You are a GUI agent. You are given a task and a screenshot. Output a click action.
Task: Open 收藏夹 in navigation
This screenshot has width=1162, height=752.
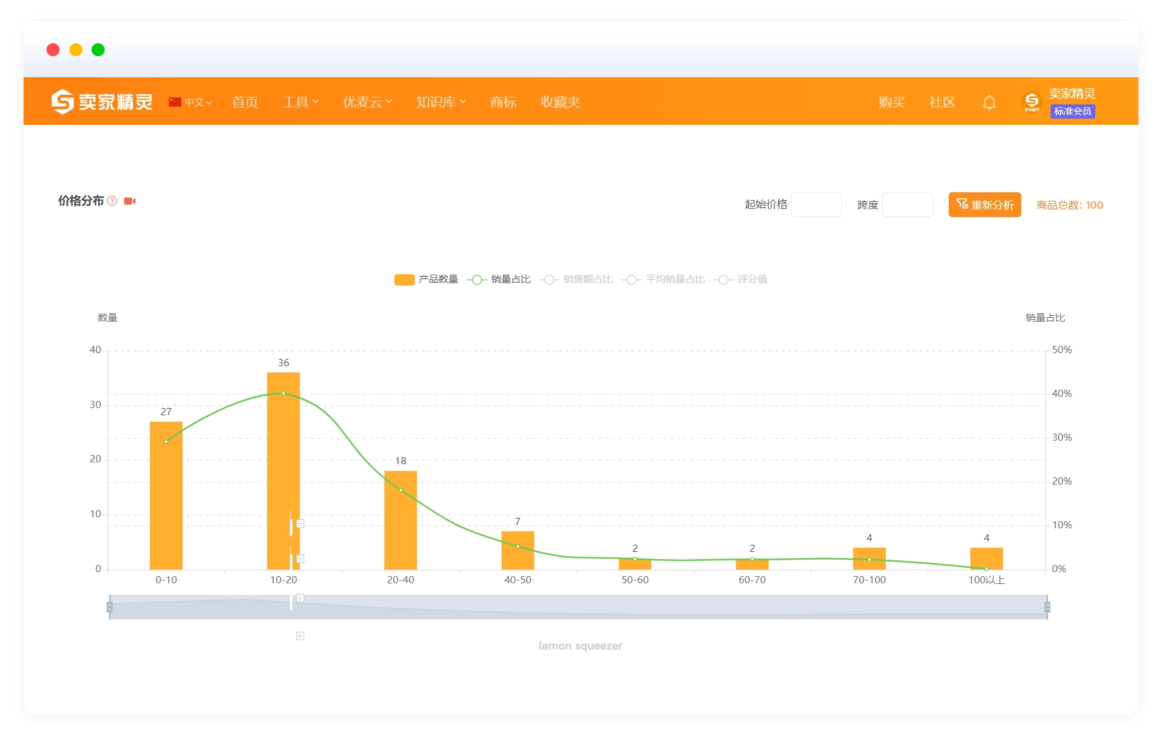click(x=560, y=102)
